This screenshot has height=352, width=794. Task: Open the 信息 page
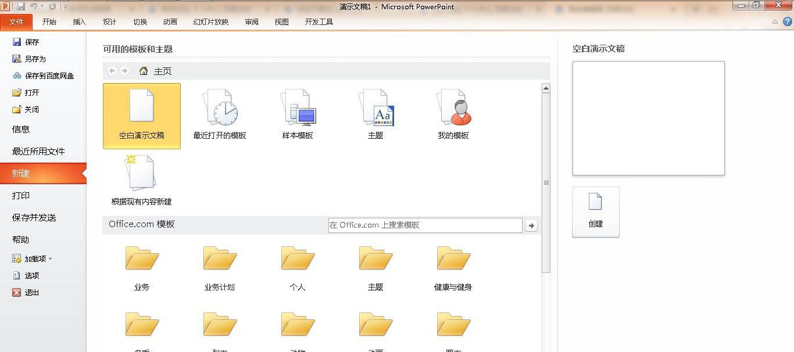pyautogui.click(x=21, y=130)
